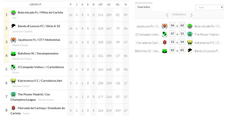Click Jaçaloucos Fc crest in standings table
The height and width of the screenshot is (116, 232).
coord(13,40)
